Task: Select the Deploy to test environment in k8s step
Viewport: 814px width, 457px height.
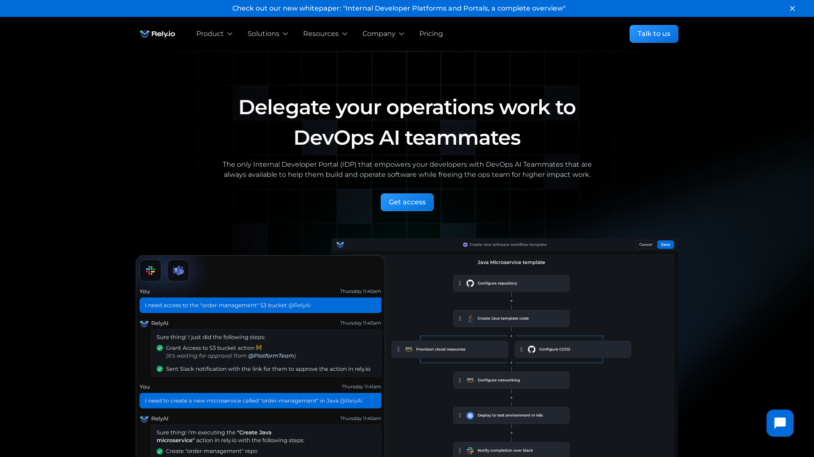Action: point(511,416)
